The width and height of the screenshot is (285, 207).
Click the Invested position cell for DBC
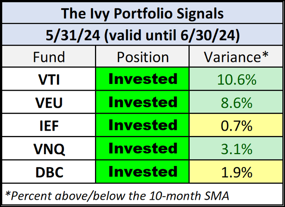coord(143,172)
